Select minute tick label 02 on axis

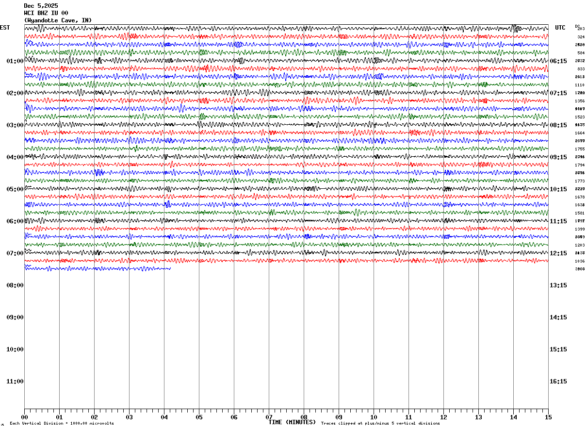coord(94,417)
